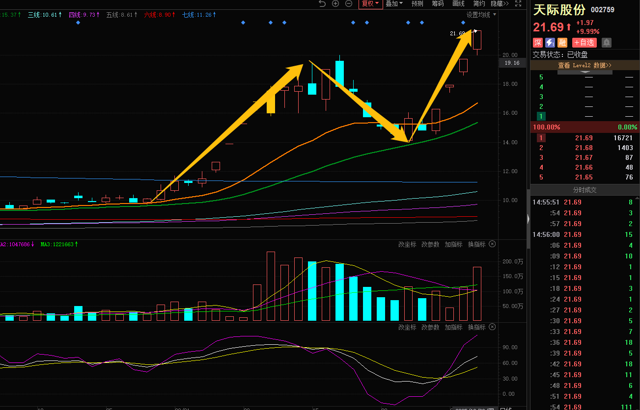This screenshot has height=410, width=640.
Task: Open the 筹码 chip distribution view
Action: click(x=438, y=3)
